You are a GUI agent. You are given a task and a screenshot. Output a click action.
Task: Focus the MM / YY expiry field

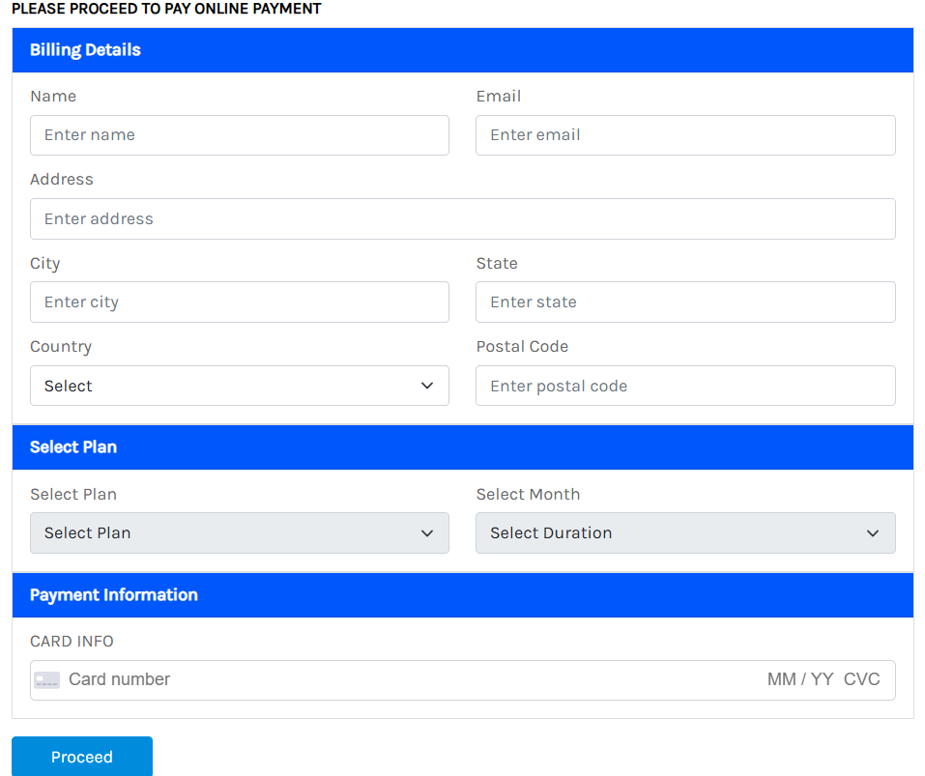click(x=799, y=679)
